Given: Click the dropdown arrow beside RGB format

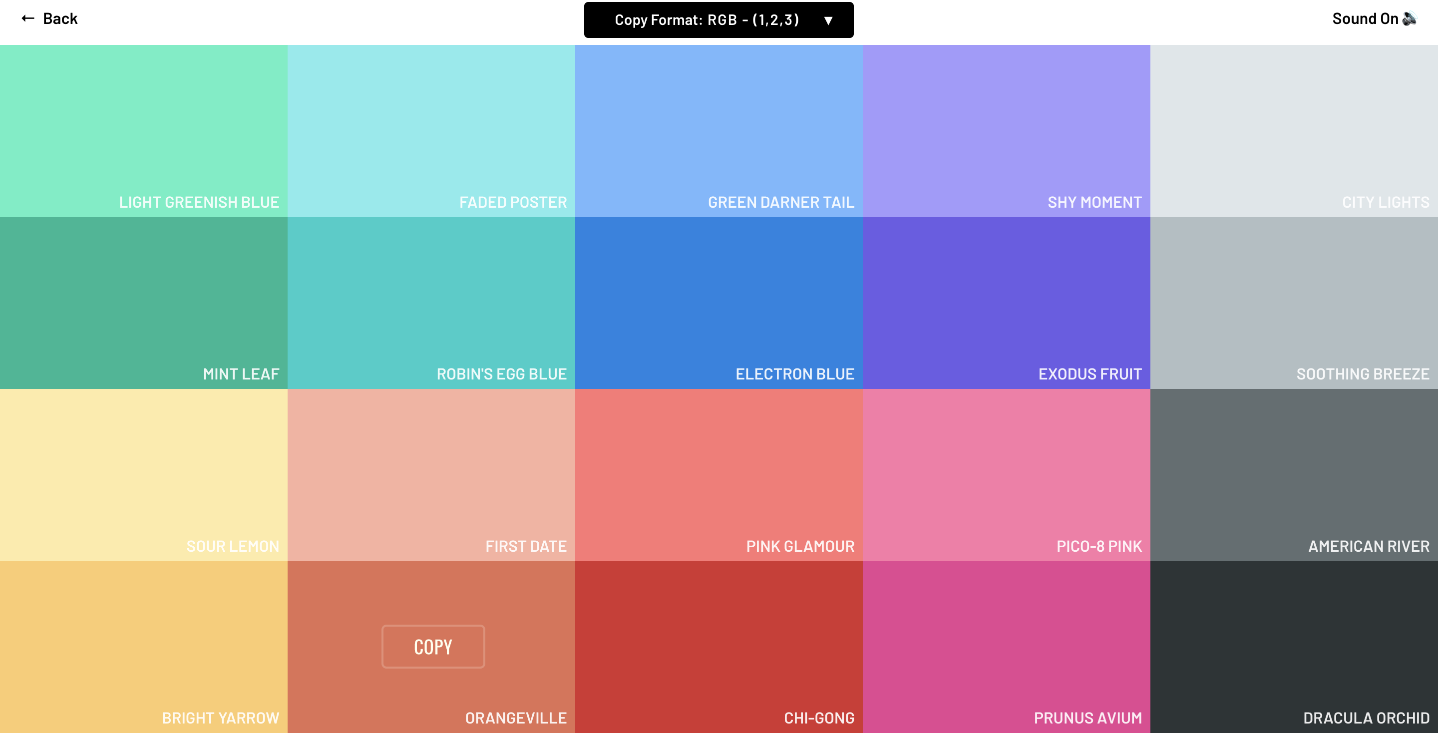Looking at the screenshot, I should pyautogui.click(x=828, y=20).
